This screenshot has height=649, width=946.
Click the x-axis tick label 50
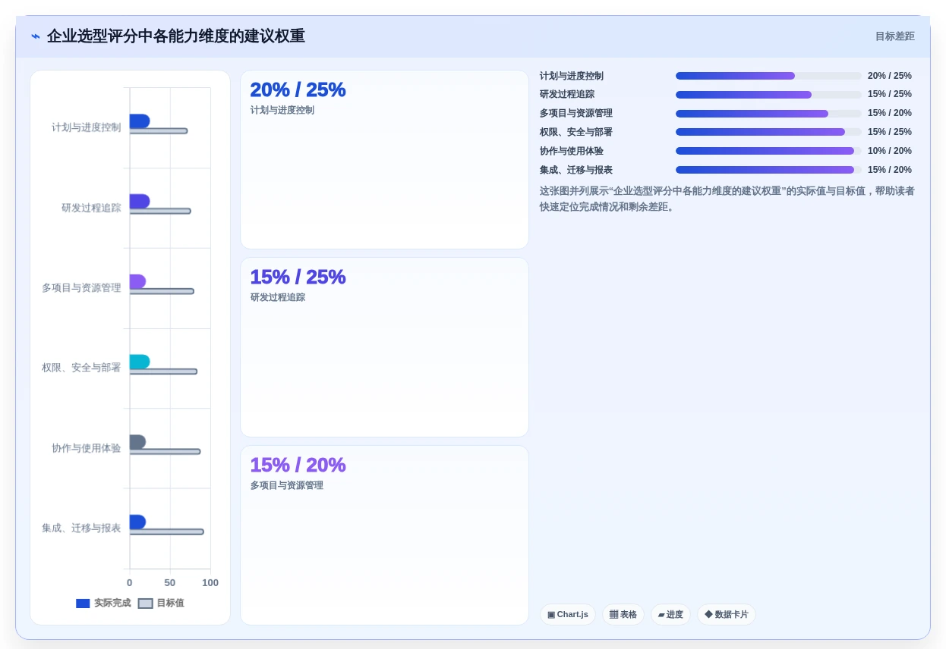170,583
